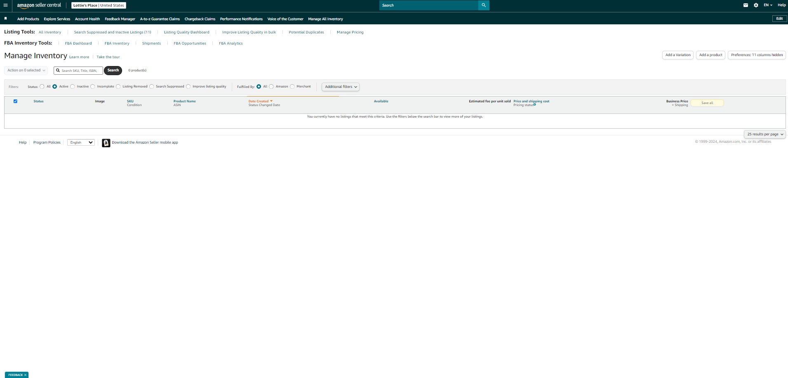Select the Listing Removed filter
788x378 pixels.
coord(118,87)
